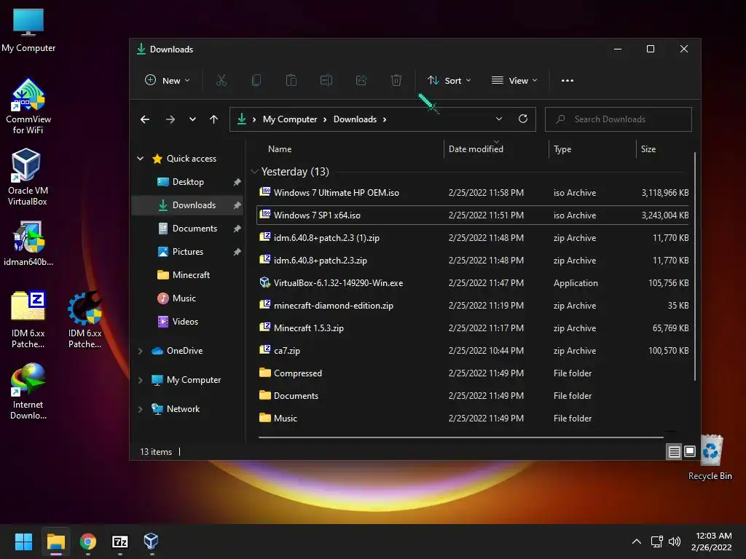Open the New item dropdown
Image resolution: width=746 pixels, height=559 pixels.
(x=168, y=80)
